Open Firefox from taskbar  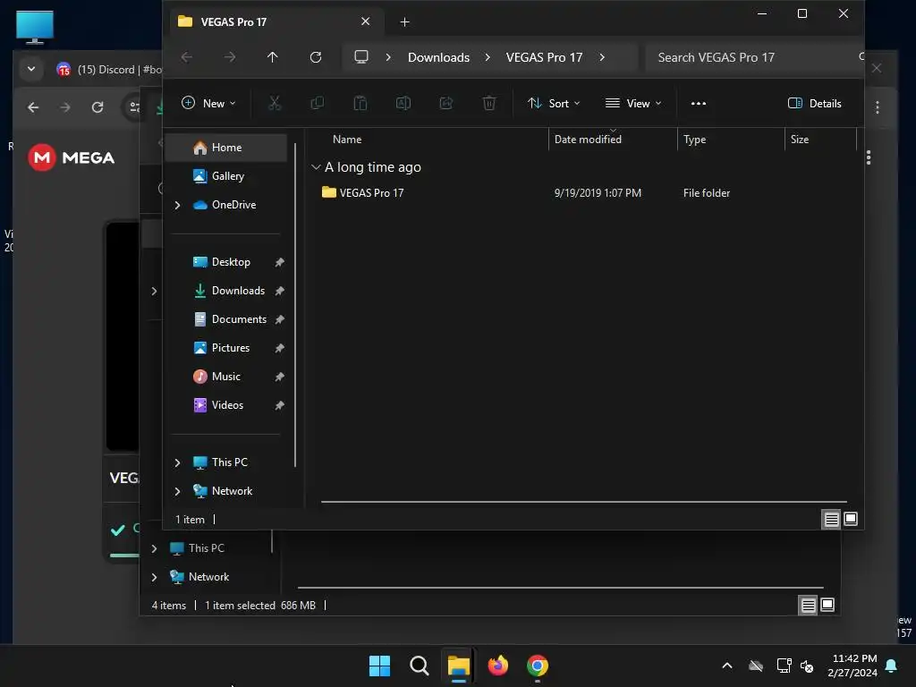497,666
